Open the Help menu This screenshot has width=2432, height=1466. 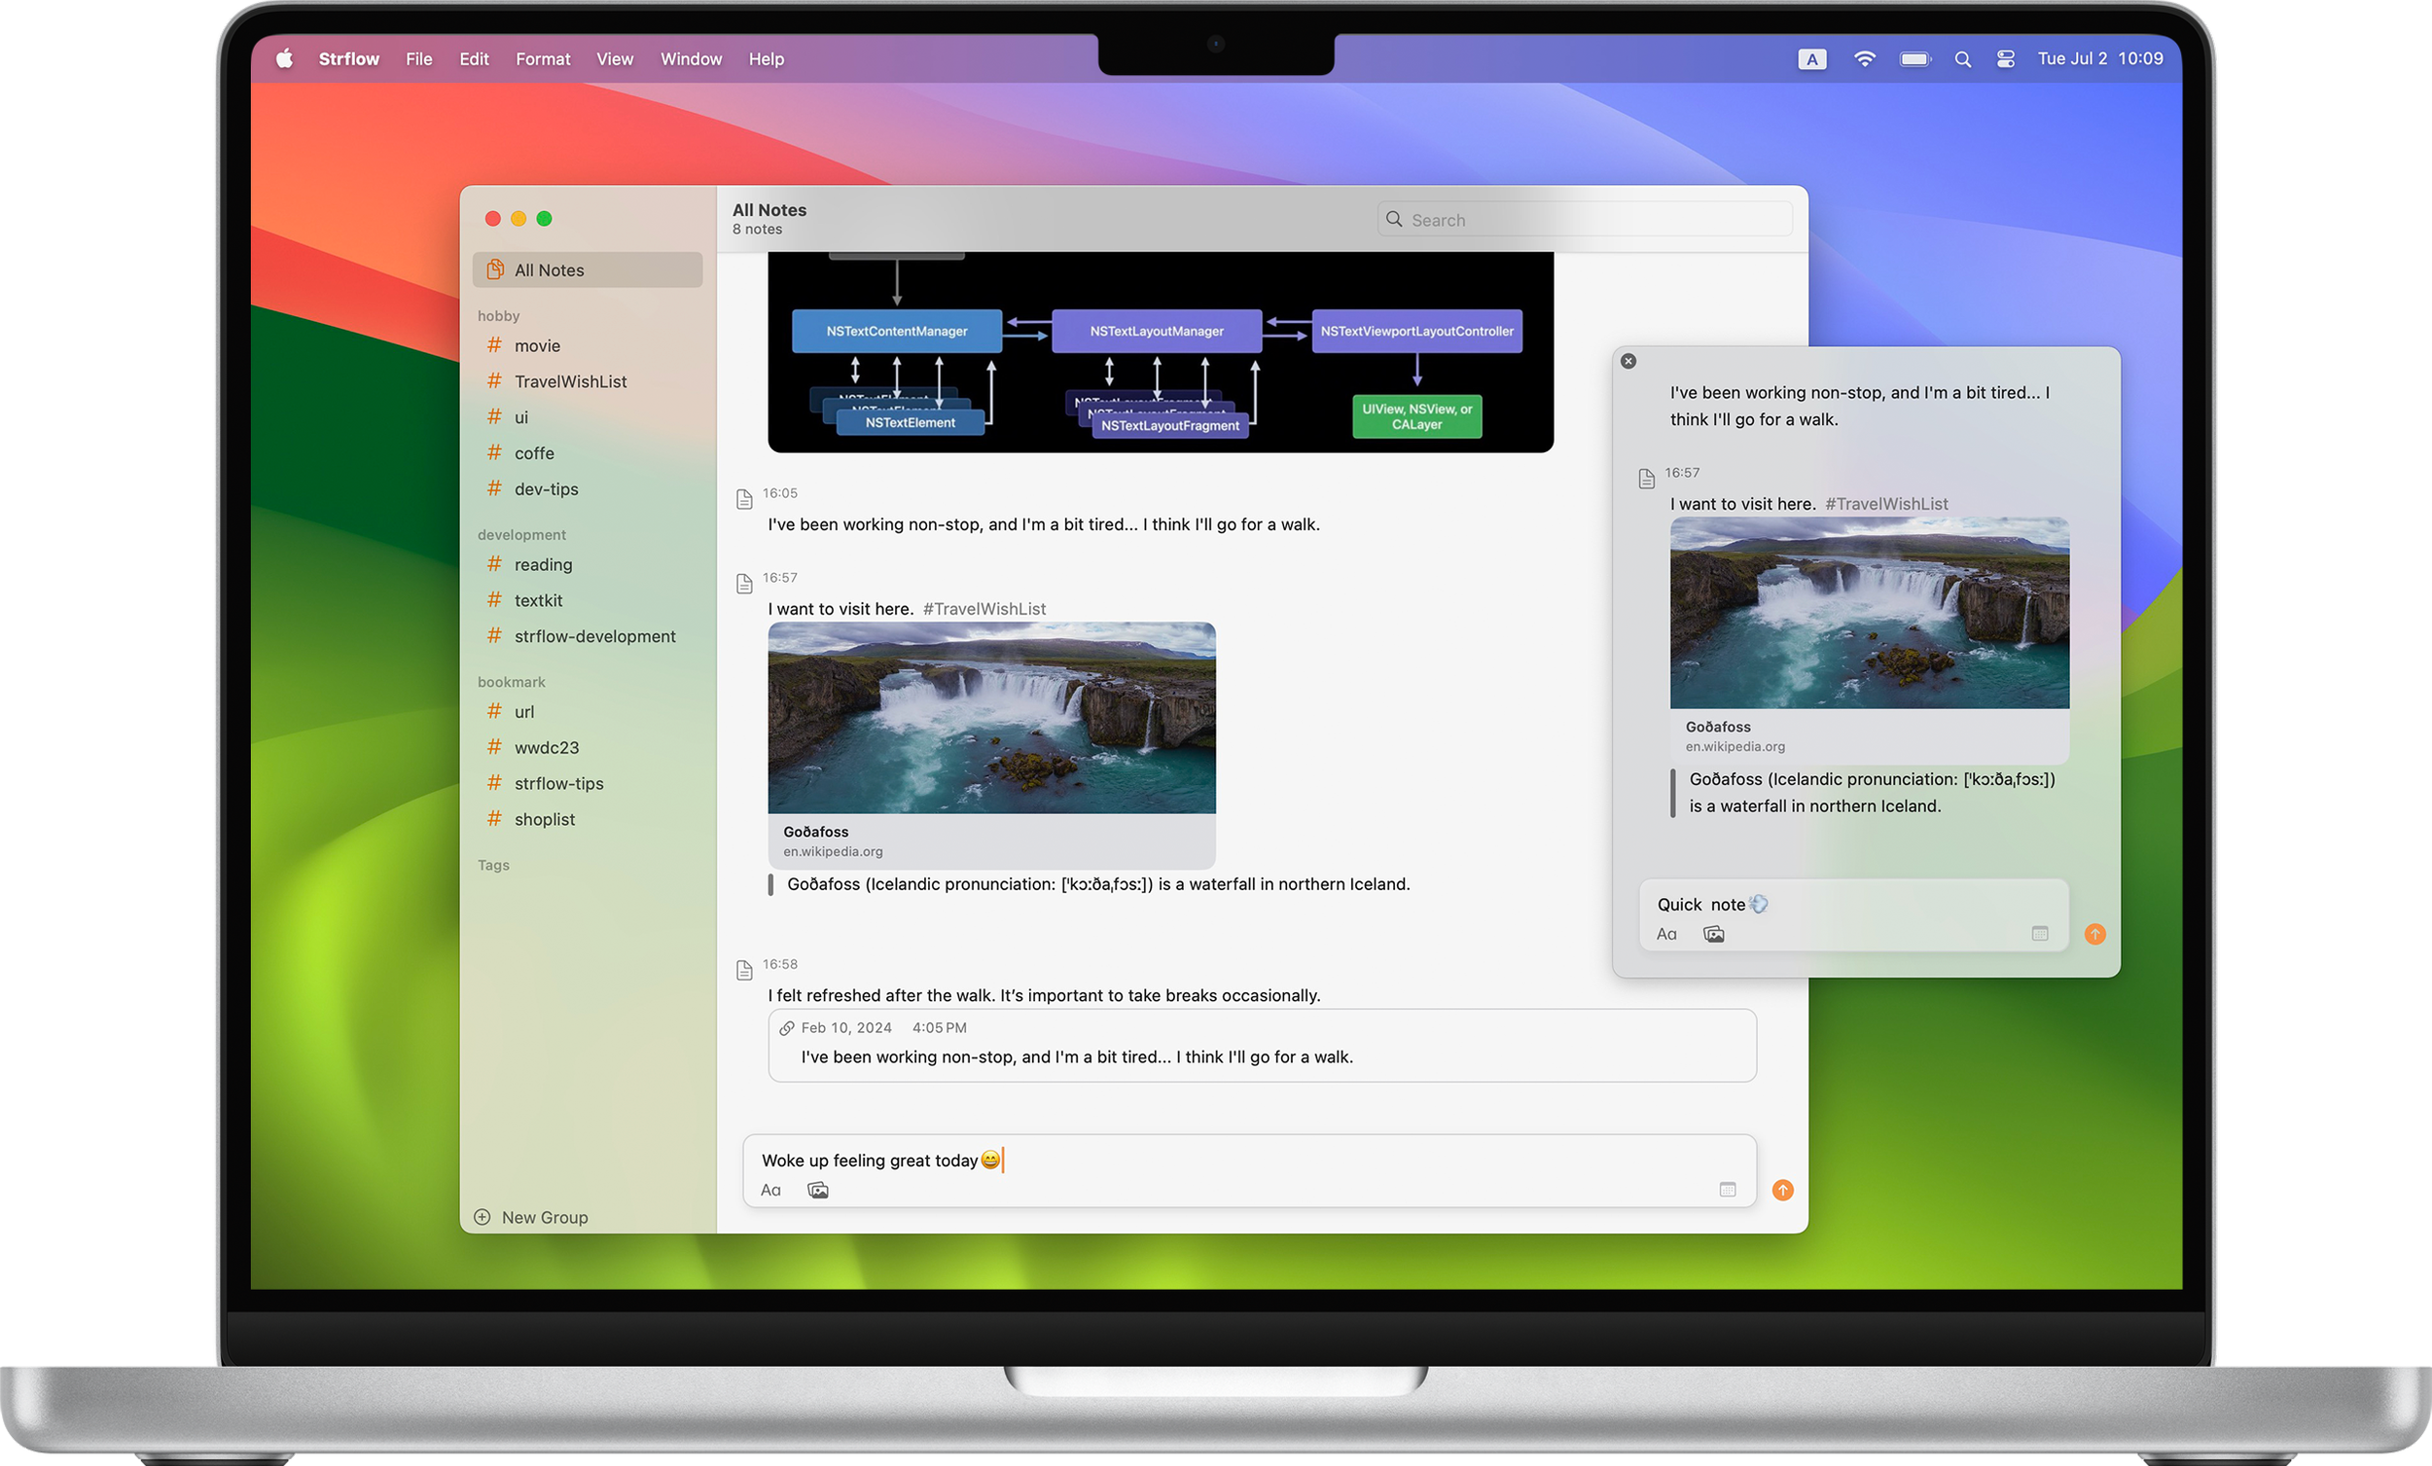(x=766, y=59)
